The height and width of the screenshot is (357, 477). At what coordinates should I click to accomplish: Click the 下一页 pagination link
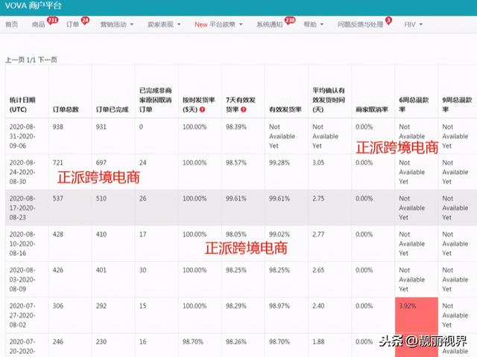(48, 59)
